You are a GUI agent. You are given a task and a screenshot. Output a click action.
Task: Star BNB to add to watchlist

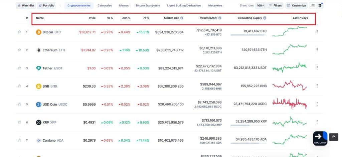(x=19, y=86)
